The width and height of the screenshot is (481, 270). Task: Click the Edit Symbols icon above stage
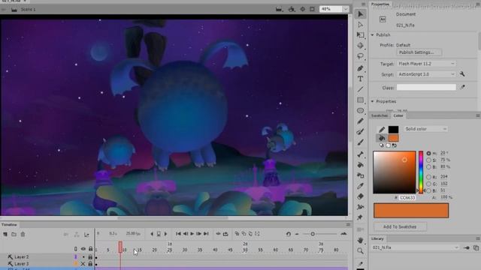292,9
